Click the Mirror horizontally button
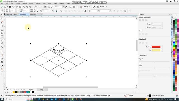This screenshot has height=101, width=179. point(53,11)
